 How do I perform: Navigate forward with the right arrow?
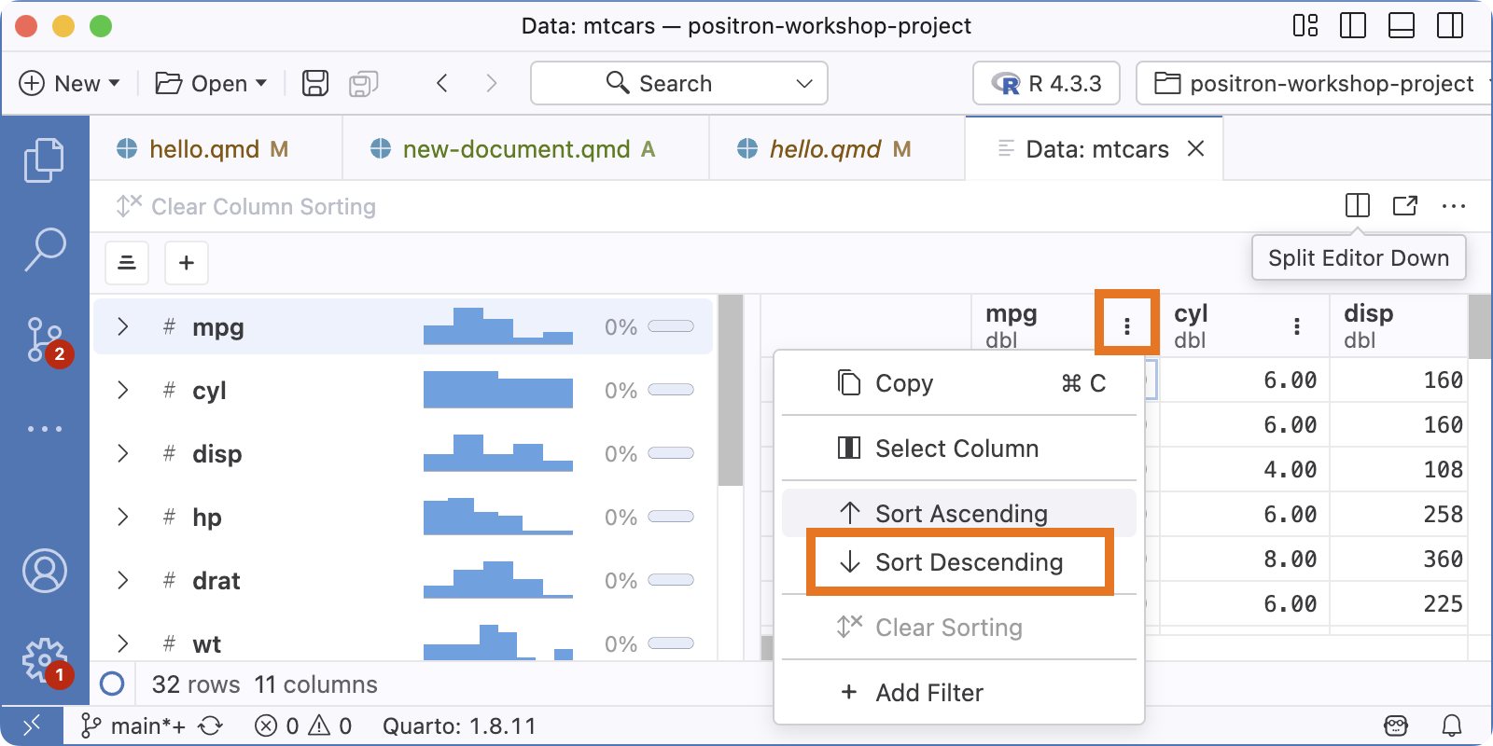492,83
